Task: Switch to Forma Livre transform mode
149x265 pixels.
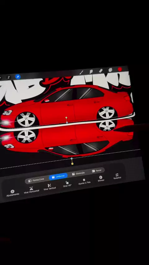Action: (x=36, y=180)
